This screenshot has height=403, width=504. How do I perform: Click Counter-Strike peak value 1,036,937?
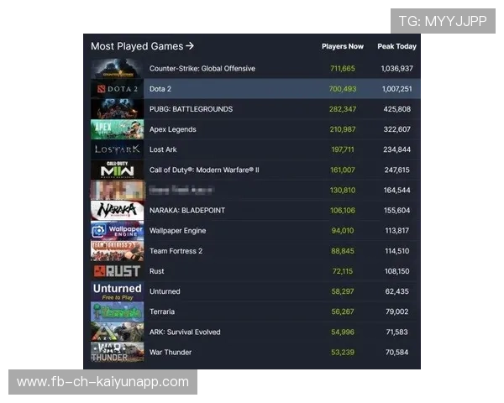397,69
